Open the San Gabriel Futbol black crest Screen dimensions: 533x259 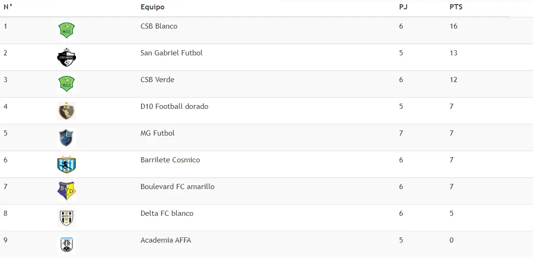click(x=66, y=57)
